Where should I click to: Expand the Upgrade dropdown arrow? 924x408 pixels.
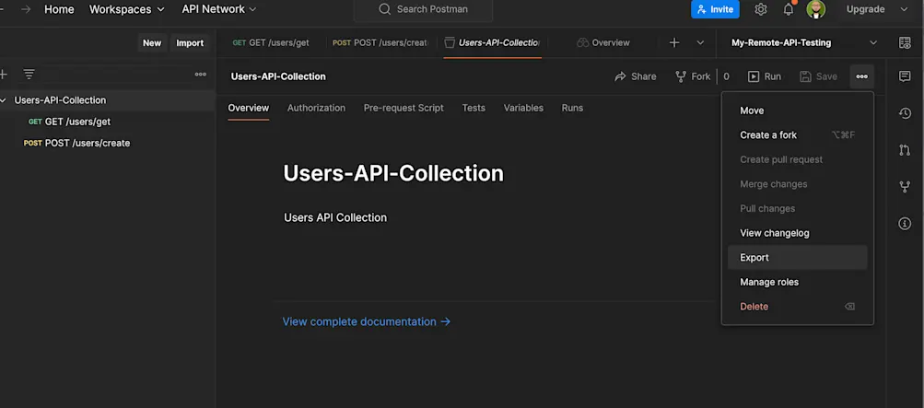(904, 9)
